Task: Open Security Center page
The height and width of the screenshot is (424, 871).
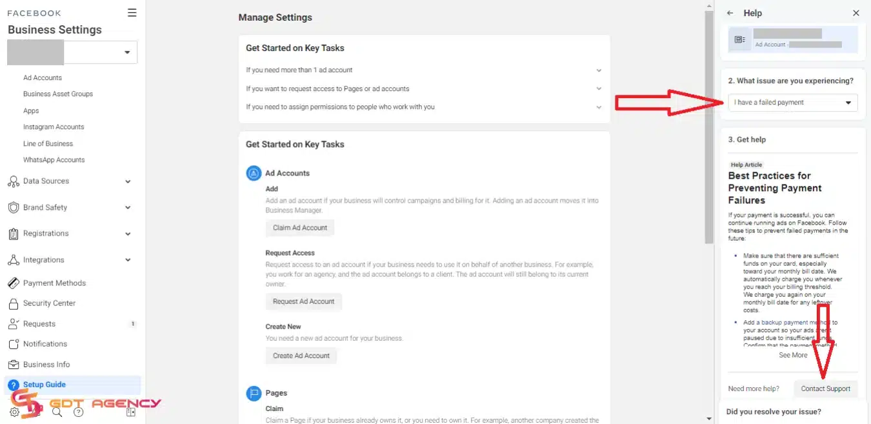Action: [50, 303]
